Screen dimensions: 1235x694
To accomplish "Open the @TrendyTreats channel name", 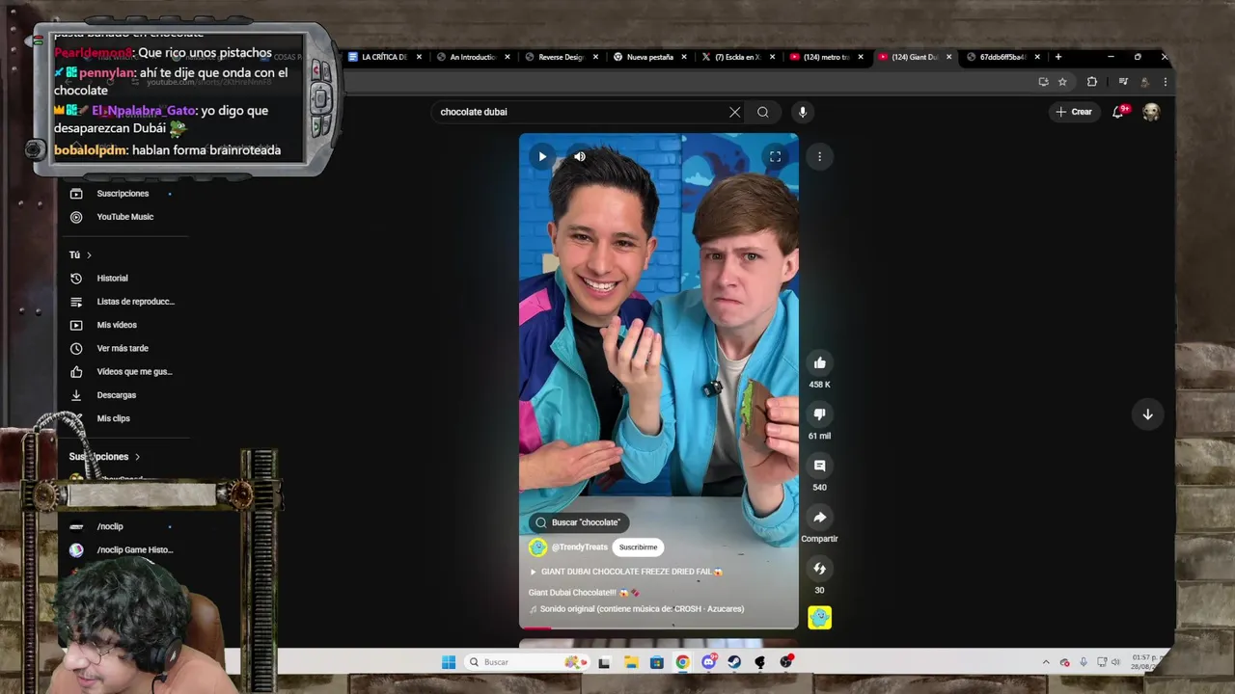I will coord(580,547).
